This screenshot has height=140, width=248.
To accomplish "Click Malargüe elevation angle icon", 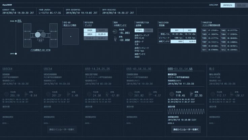I will point(232,94).
